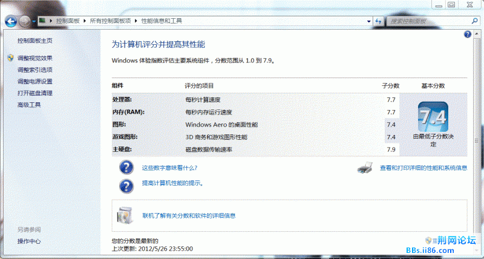
Task: Open 调整电源设置 link
Action: (35, 82)
